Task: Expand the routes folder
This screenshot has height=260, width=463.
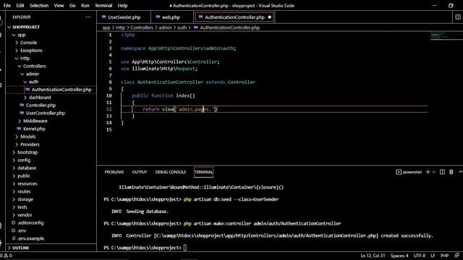Action: point(14,191)
